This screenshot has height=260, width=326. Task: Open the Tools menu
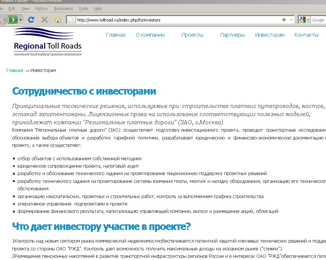83,9
